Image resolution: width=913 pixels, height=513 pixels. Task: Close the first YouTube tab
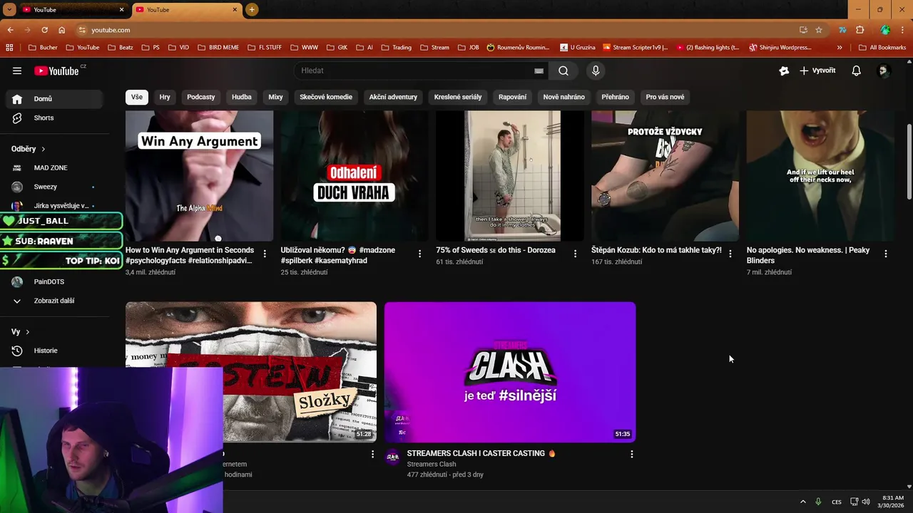122,10
